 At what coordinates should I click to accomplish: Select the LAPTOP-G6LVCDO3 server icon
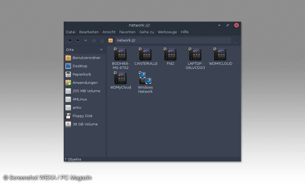(x=195, y=54)
